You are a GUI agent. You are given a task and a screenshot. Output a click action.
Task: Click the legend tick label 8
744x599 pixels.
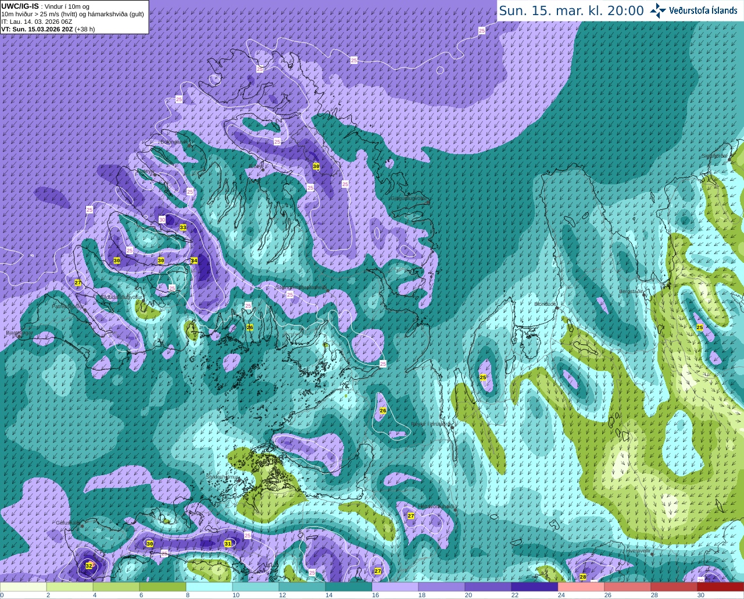[188, 595]
